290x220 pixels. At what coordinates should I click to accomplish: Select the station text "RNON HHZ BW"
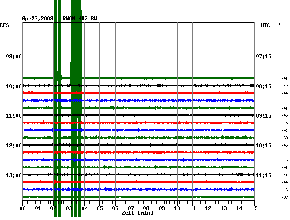click(x=80, y=19)
